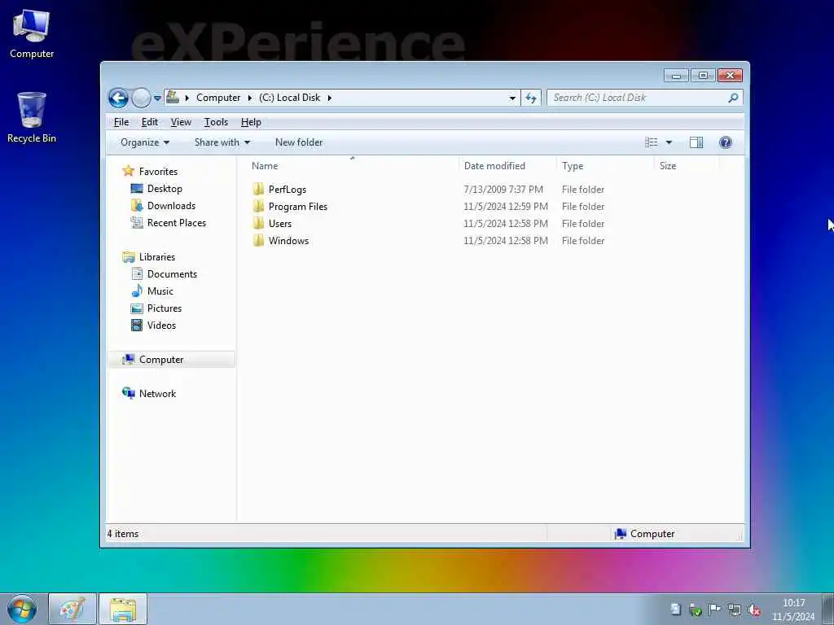Open the Help menu

pos(251,122)
